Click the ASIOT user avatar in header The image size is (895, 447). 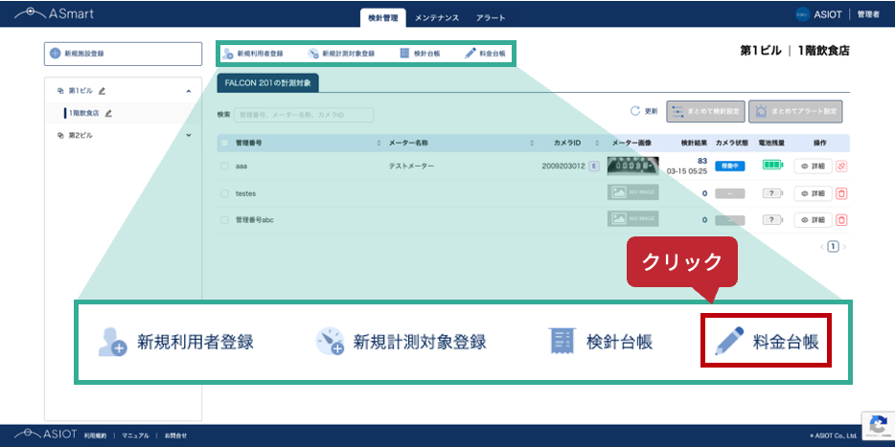[x=802, y=14]
